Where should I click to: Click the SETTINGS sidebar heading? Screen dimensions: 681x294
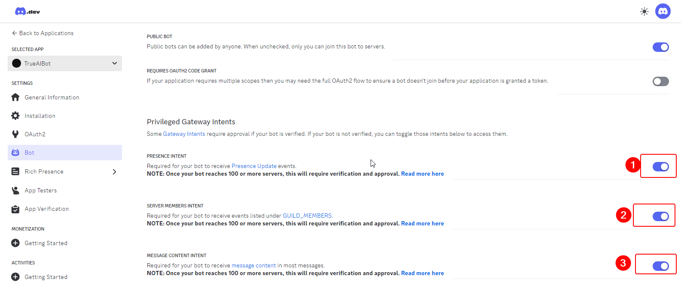tap(22, 83)
